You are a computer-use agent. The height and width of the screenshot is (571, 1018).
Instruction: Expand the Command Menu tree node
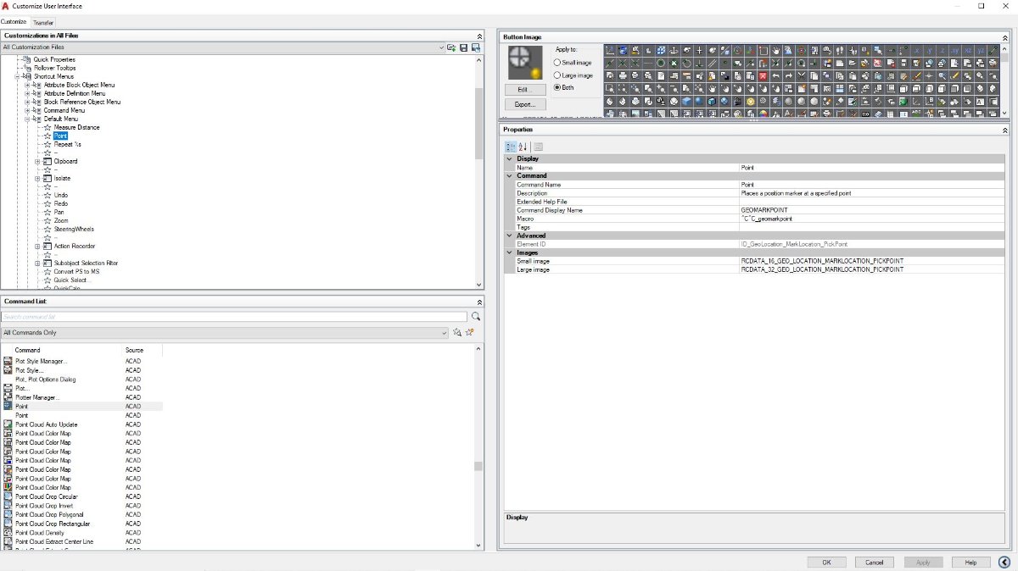[x=27, y=110]
